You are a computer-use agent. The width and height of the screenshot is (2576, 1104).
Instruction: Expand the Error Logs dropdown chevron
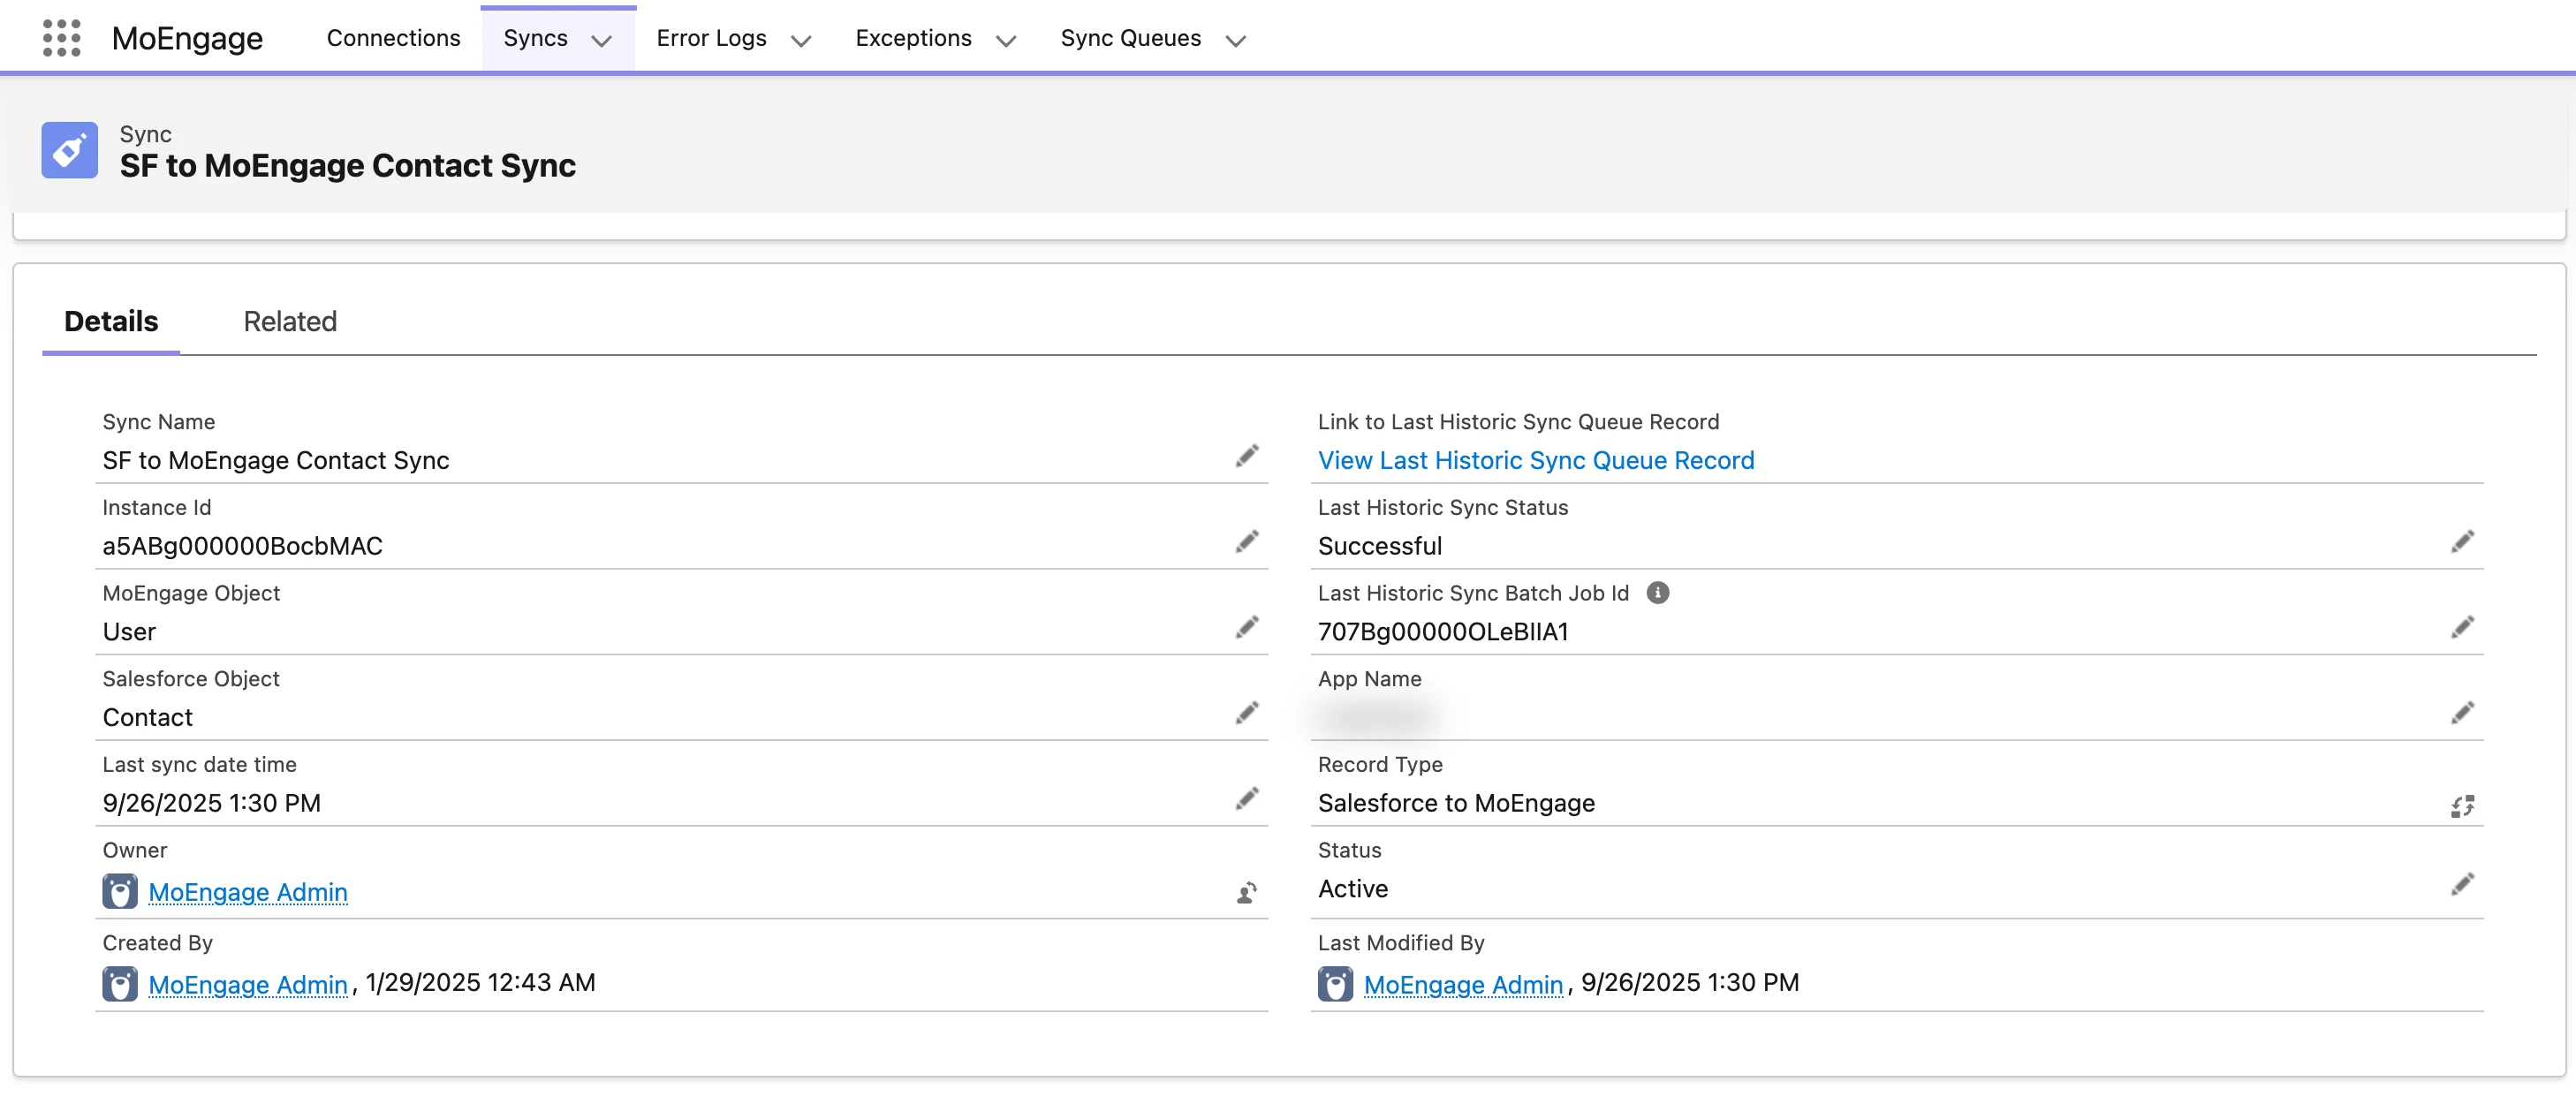click(x=801, y=40)
